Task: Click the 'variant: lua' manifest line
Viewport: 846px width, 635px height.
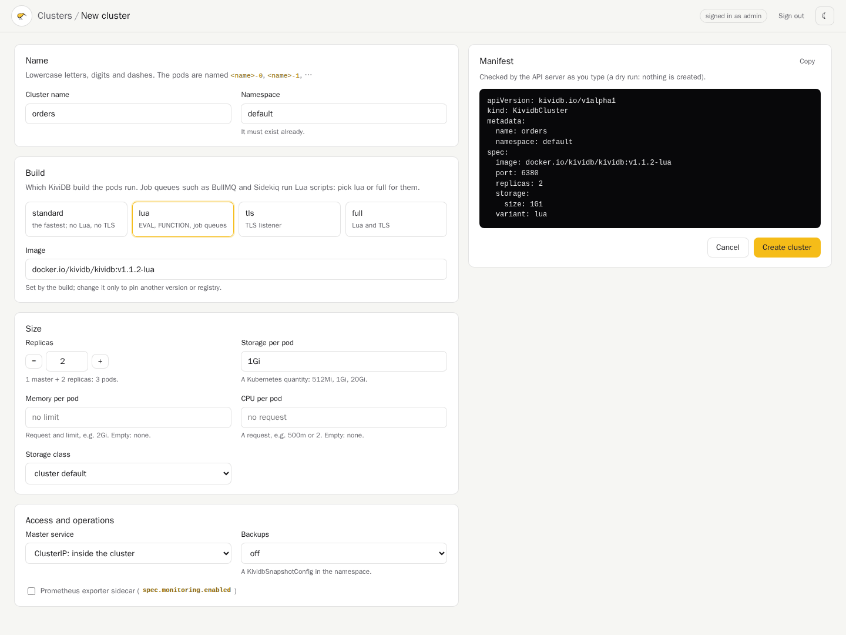Action: (521, 214)
